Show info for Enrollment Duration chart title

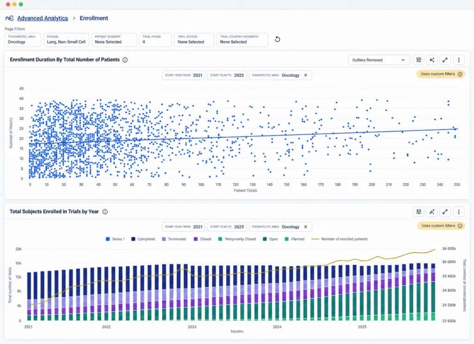pos(125,60)
